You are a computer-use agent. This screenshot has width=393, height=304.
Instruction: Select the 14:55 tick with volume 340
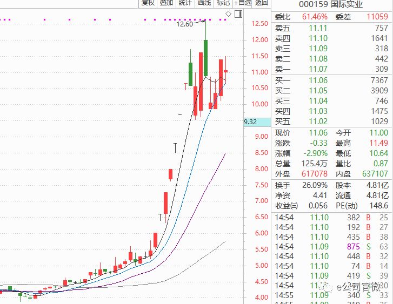point(331,296)
